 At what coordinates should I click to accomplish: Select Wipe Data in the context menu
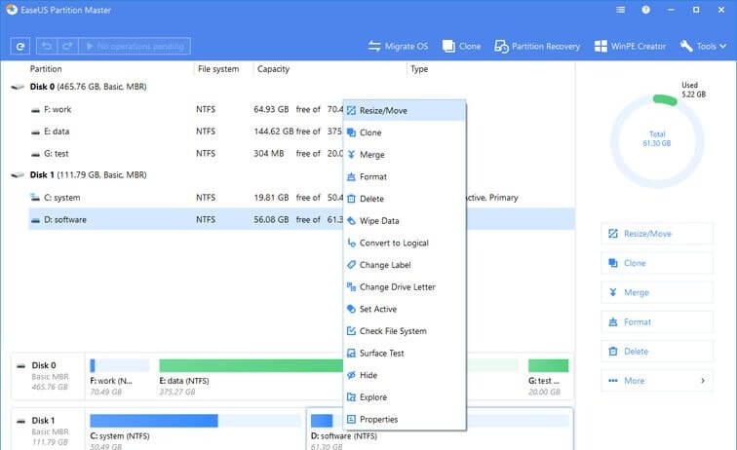click(405, 221)
